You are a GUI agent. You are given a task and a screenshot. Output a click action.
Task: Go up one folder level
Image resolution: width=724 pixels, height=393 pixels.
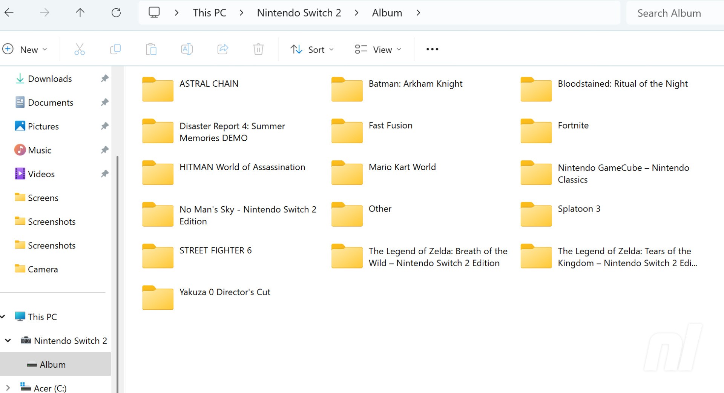(x=80, y=12)
